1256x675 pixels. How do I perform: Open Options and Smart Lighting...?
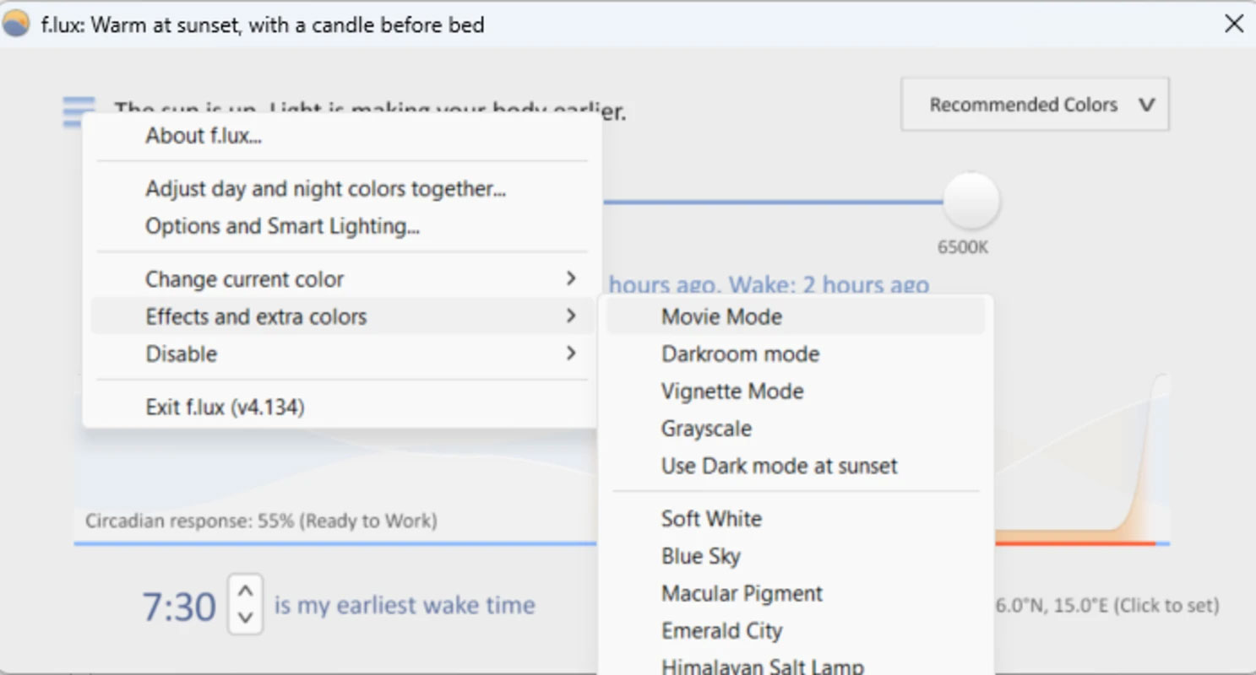342,226
